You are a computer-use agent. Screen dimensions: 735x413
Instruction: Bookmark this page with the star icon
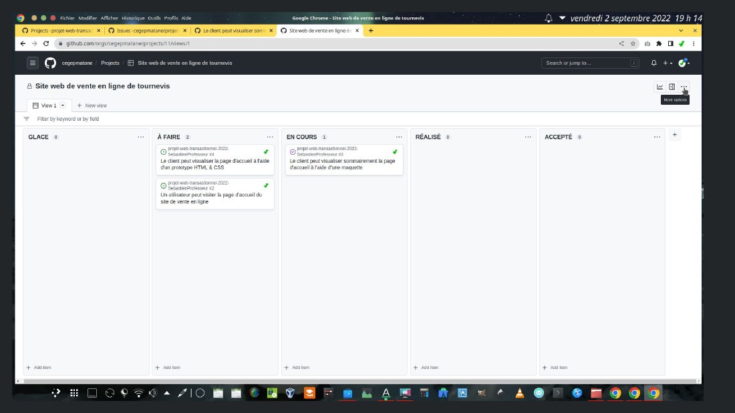coord(633,43)
